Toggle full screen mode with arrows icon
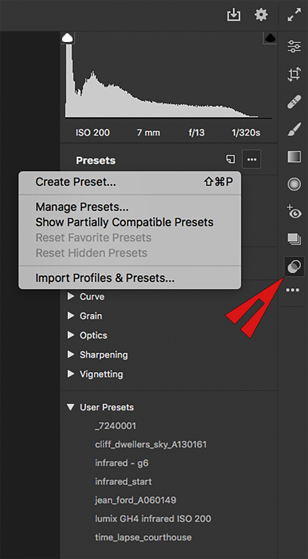 pyautogui.click(x=294, y=15)
